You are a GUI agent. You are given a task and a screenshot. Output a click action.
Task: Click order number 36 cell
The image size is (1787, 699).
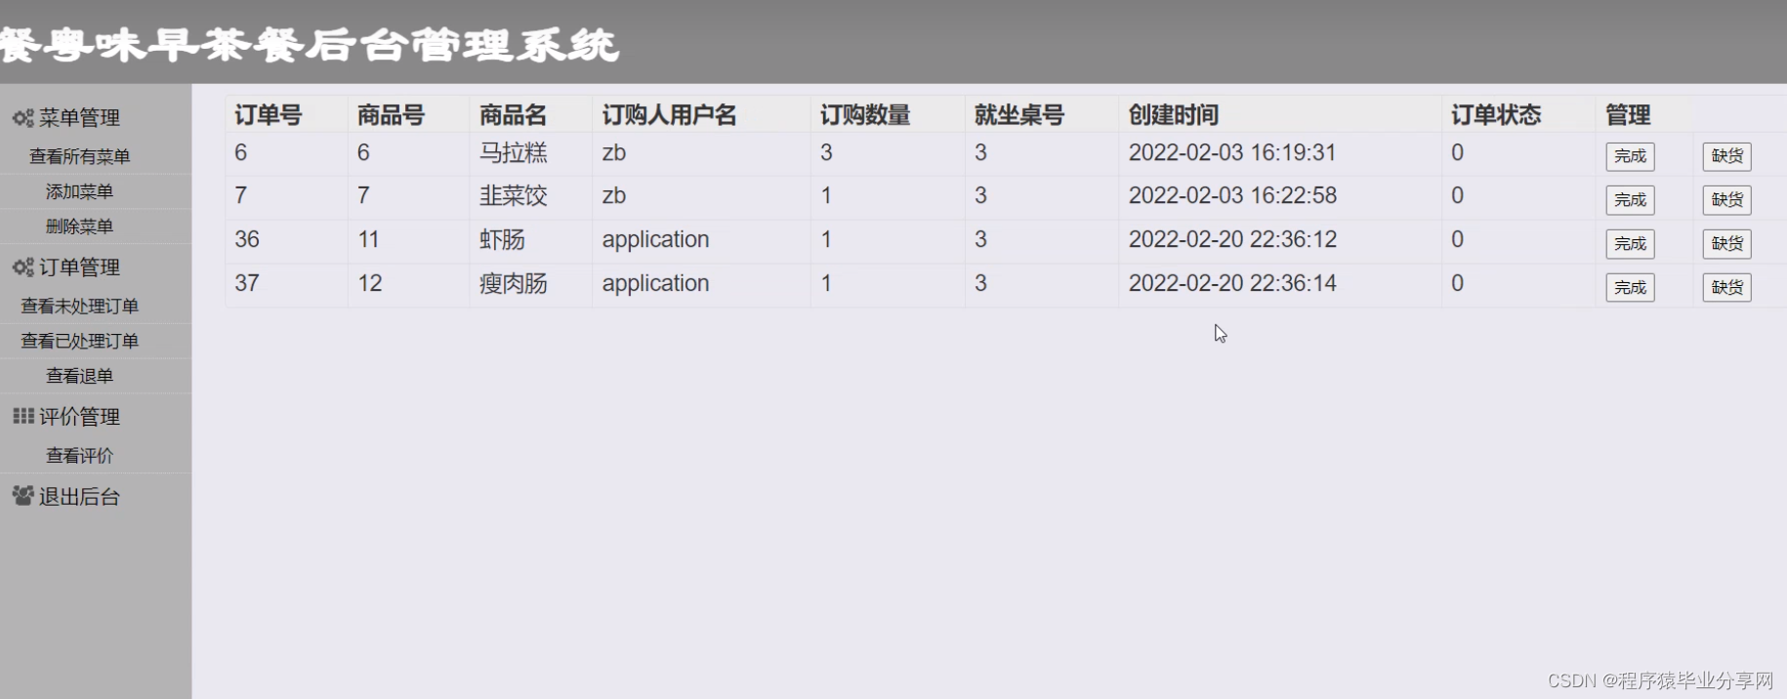point(247,240)
